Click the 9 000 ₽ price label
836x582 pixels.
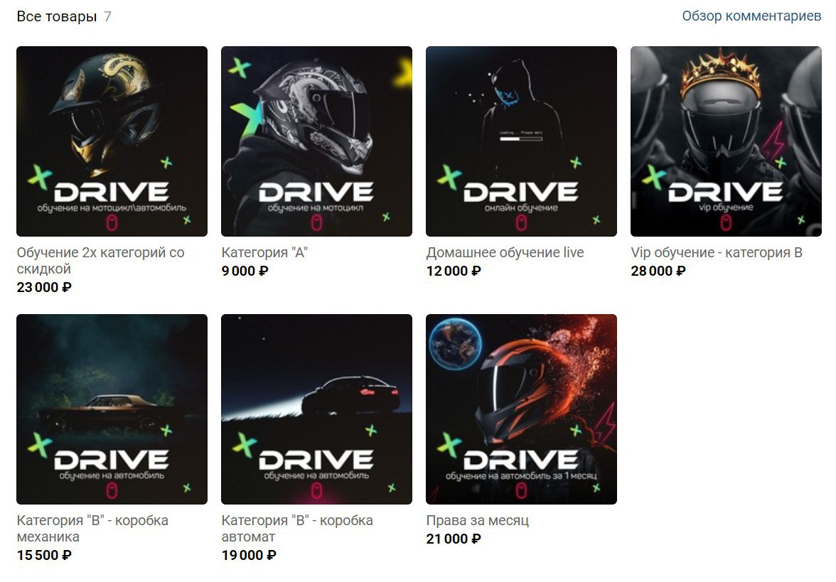245,271
